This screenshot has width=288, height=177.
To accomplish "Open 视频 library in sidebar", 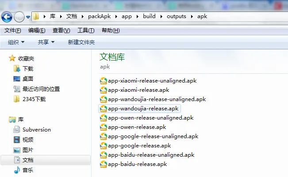I will point(28,140).
